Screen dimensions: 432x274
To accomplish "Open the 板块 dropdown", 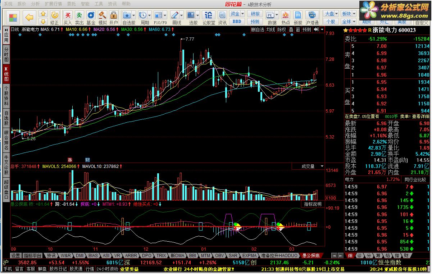I will point(349,14).
